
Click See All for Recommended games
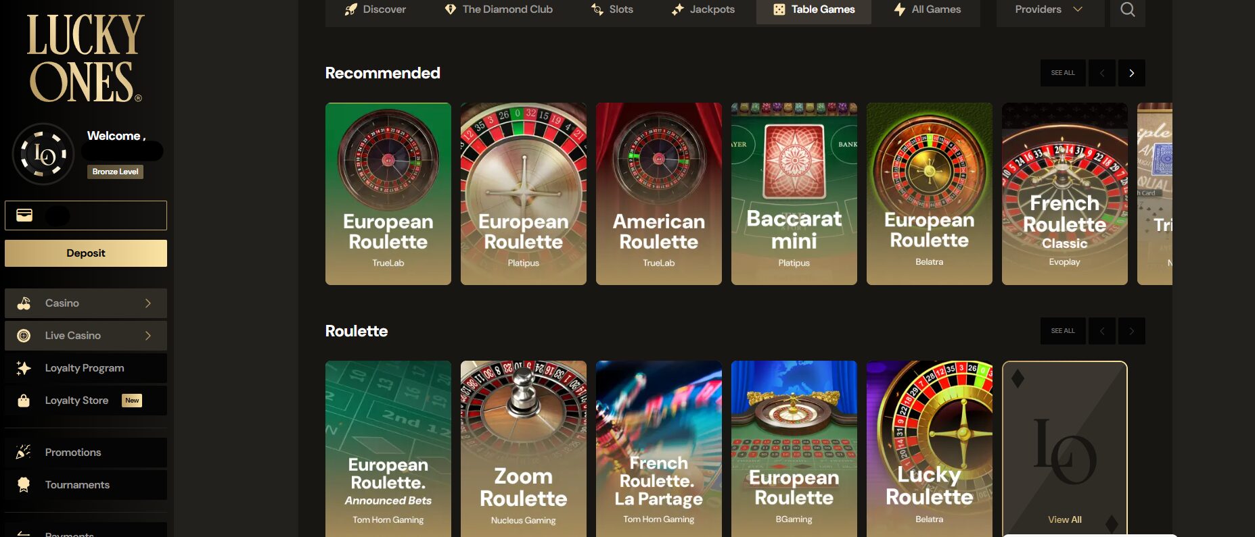coord(1062,73)
